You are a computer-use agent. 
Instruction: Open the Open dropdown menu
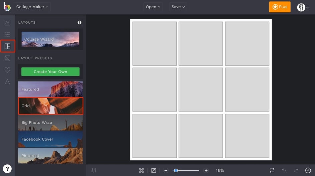tap(153, 7)
